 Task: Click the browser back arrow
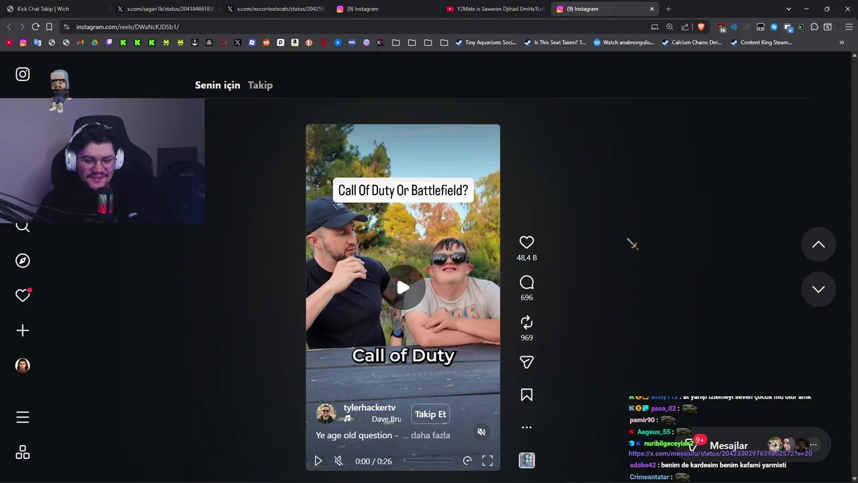click(9, 27)
